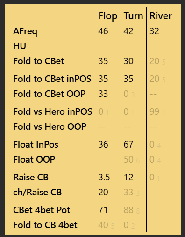Click Fold to CBet Turn value 30
The image size is (185, 237).
pos(128,61)
